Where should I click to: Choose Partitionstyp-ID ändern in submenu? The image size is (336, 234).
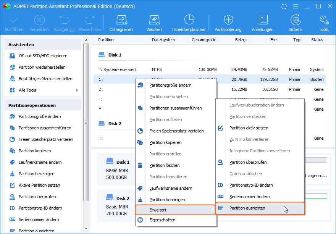pos(260,185)
